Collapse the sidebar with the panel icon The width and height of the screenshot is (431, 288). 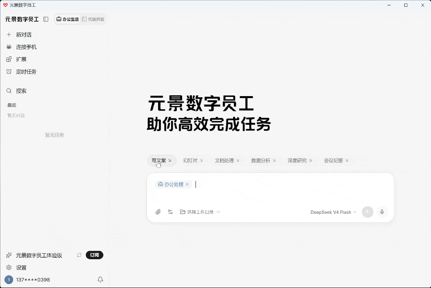point(46,19)
